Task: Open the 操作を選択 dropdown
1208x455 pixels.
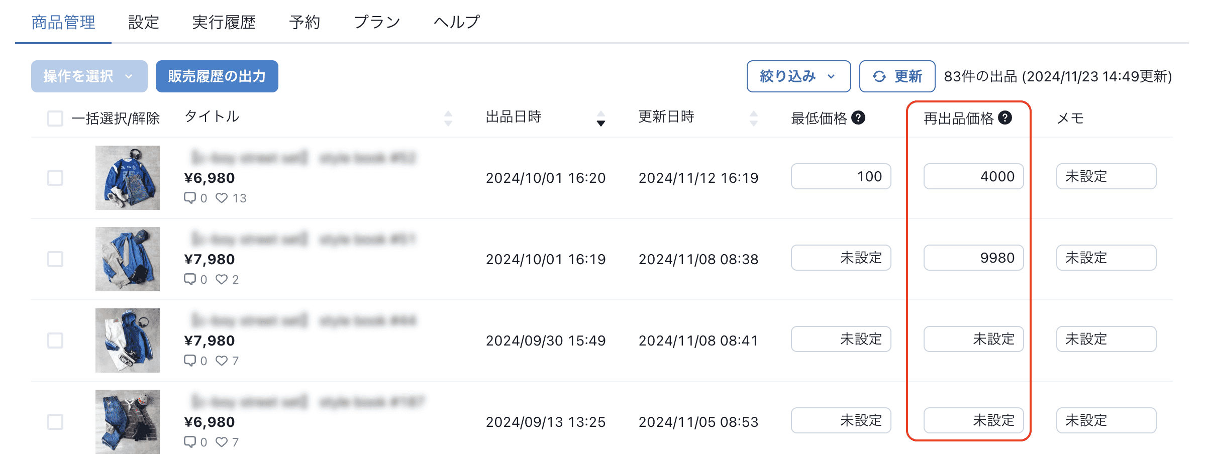Action: (x=89, y=76)
